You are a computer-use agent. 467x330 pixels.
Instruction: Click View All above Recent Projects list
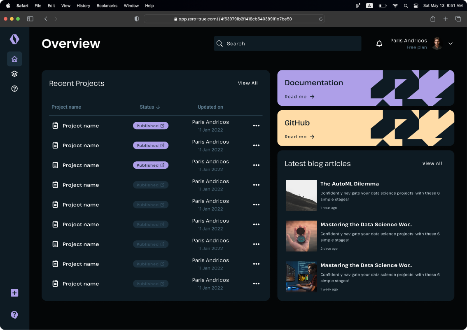pyautogui.click(x=248, y=83)
